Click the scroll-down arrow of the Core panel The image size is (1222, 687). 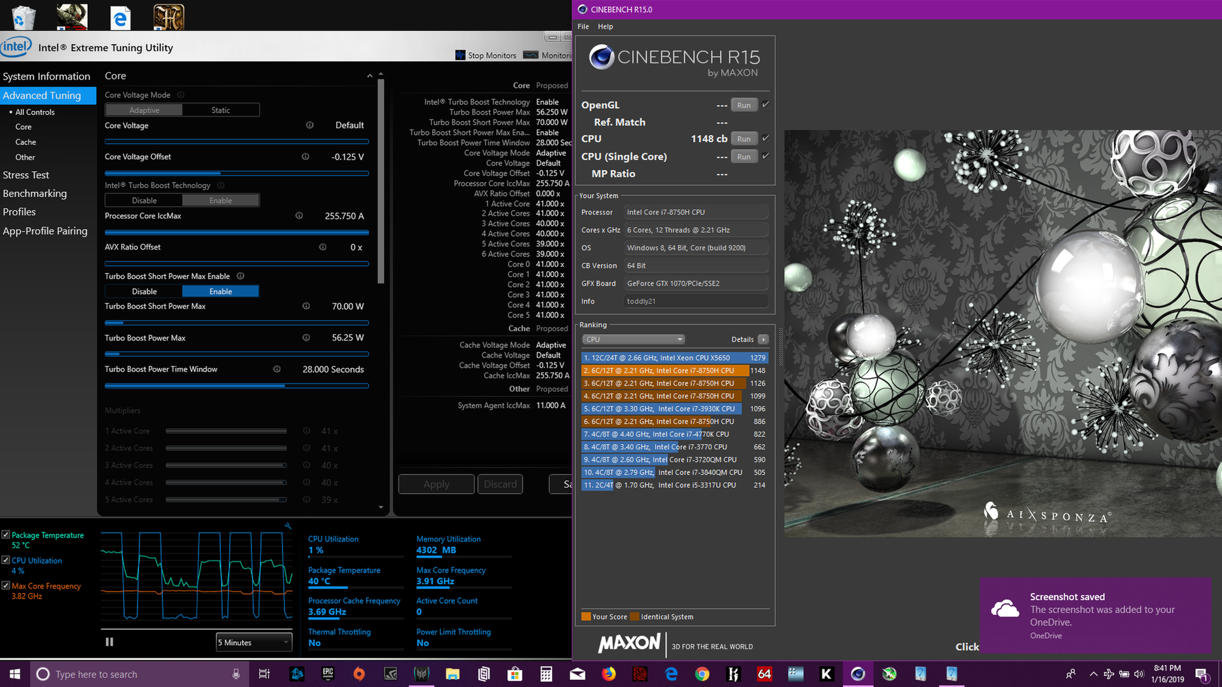click(x=381, y=507)
